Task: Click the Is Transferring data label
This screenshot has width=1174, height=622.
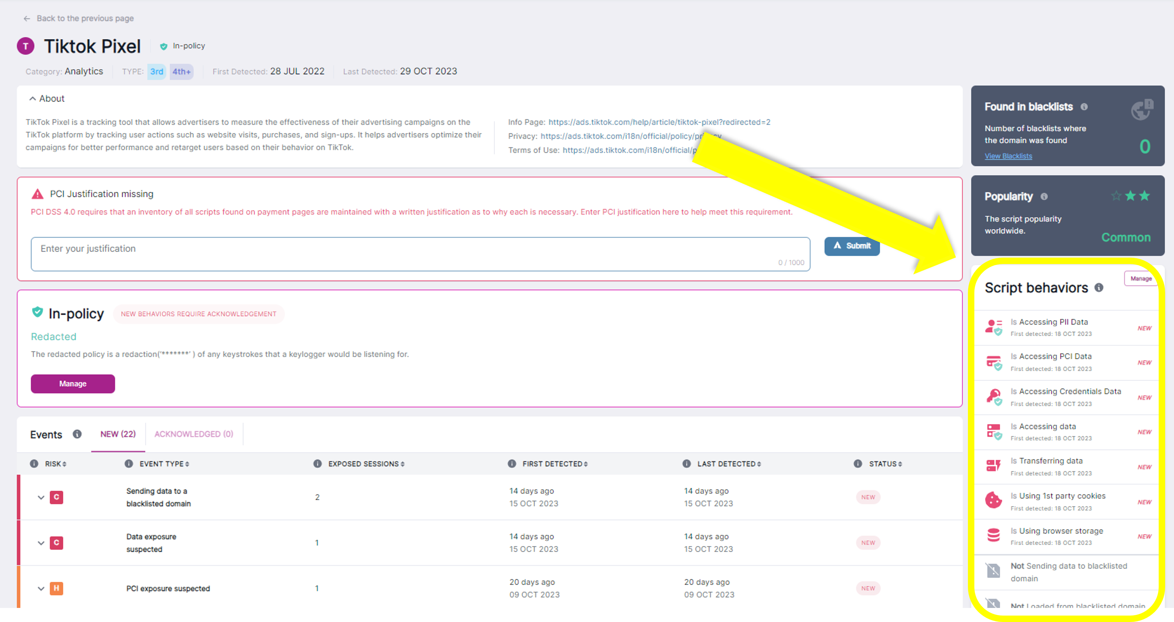Action: click(x=1046, y=461)
